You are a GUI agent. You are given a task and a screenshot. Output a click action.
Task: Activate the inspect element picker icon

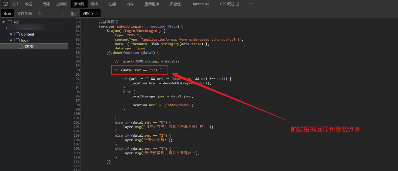[5, 4]
